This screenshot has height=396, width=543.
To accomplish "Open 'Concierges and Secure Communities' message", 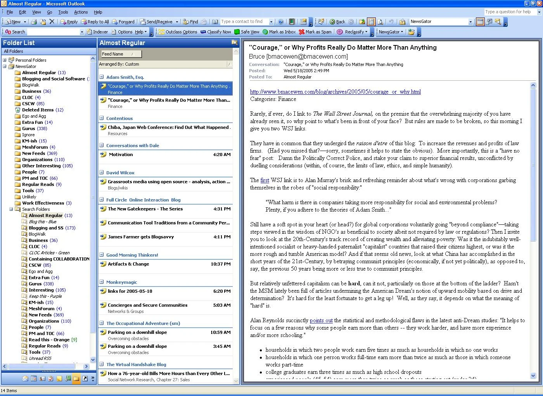I will 166,308.
